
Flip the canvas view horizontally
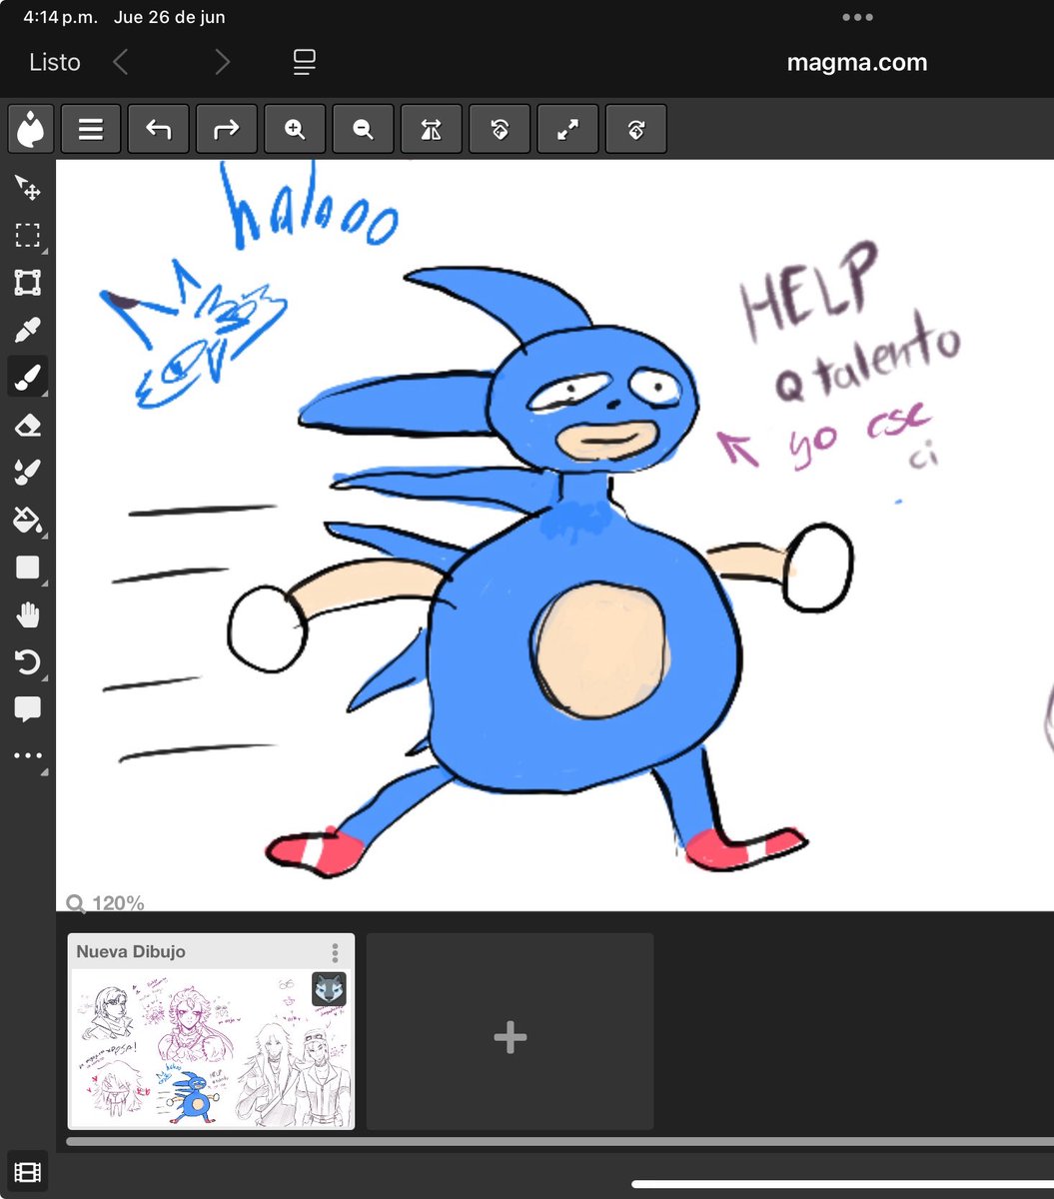click(x=432, y=129)
